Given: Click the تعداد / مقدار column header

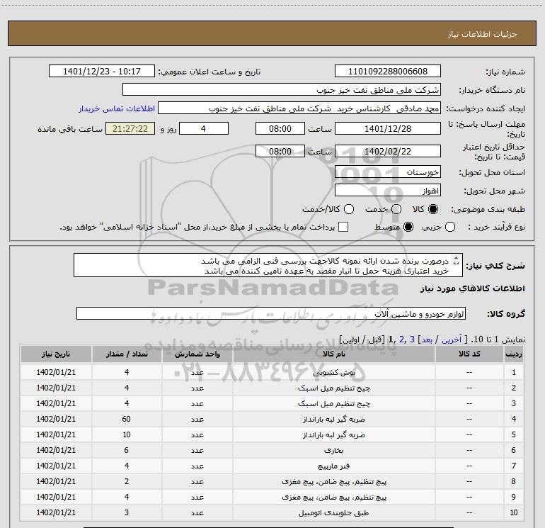Looking at the screenshot, I should (127, 354).
